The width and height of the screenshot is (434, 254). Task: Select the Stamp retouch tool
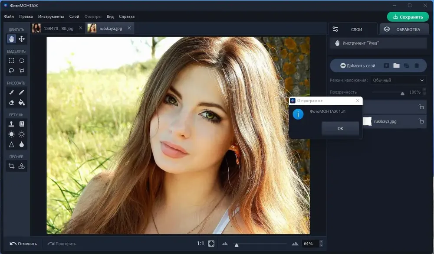pyautogui.click(x=11, y=124)
